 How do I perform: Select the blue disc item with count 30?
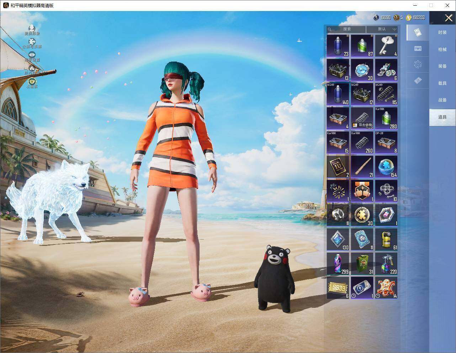(362, 70)
